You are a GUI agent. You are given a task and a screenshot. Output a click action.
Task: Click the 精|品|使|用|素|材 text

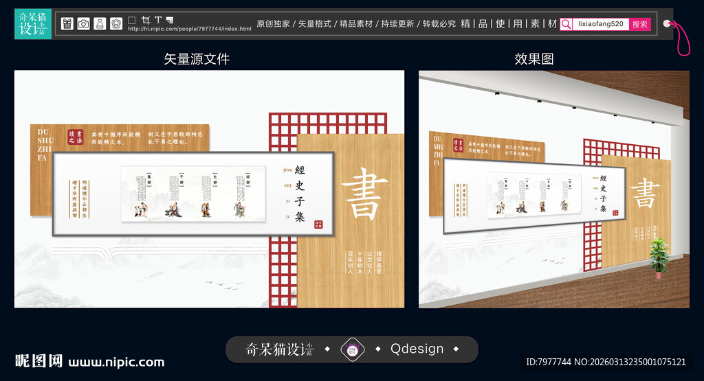coord(509,24)
